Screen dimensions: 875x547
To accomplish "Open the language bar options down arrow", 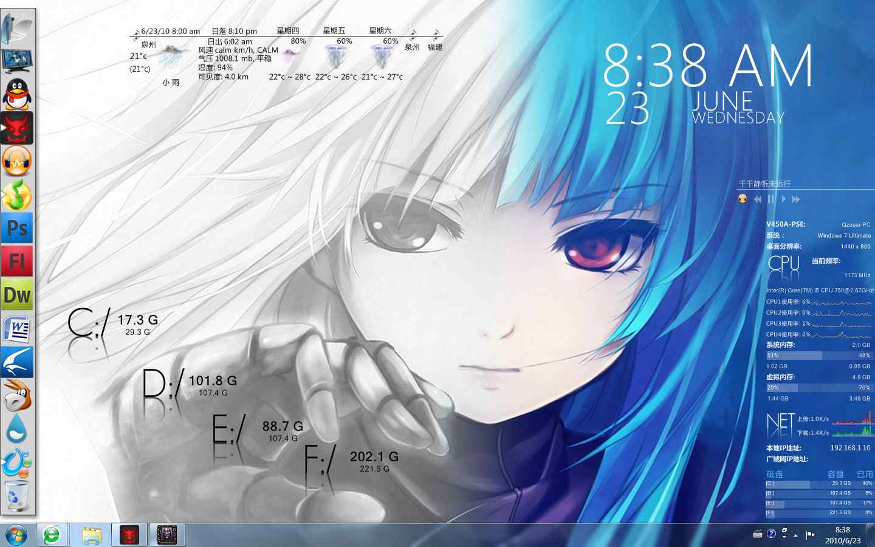I will (784, 537).
